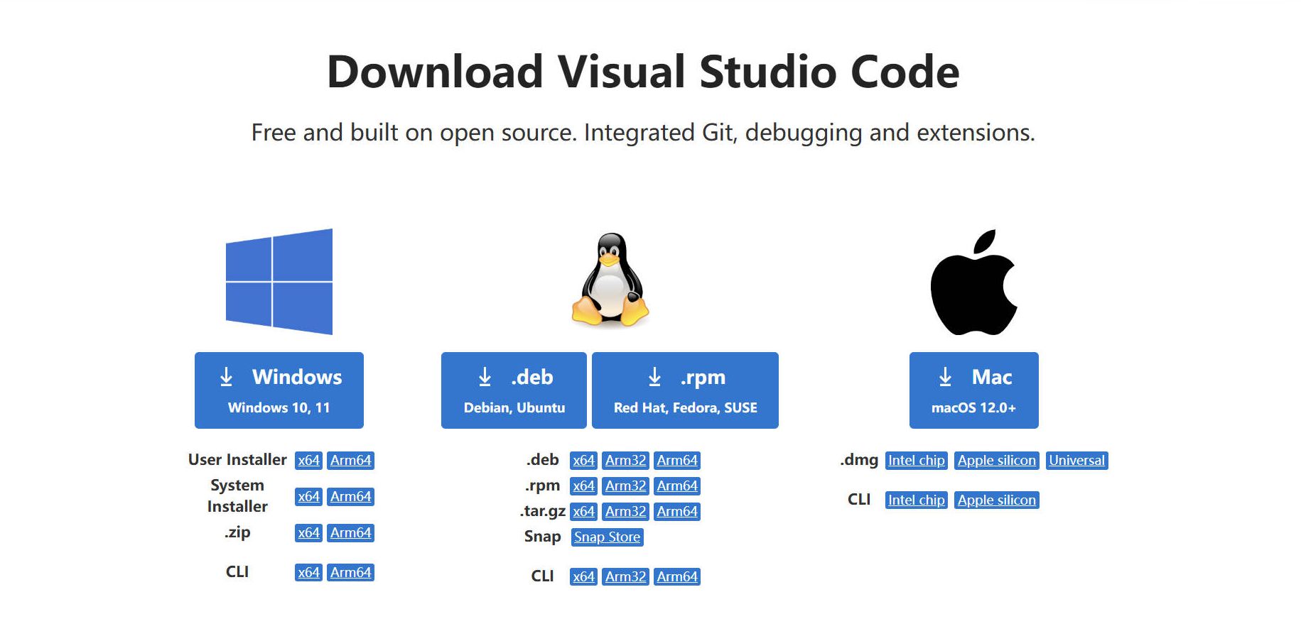This screenshot has height=636, width=1301.
Task: Download Windows .zip x64 archive
Action: click(309, 532)
